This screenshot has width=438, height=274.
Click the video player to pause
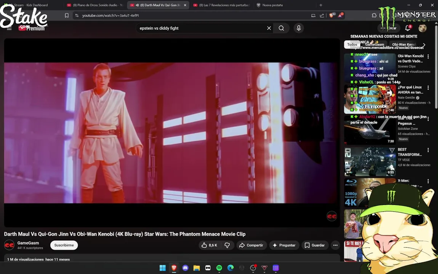click(172, 133)
